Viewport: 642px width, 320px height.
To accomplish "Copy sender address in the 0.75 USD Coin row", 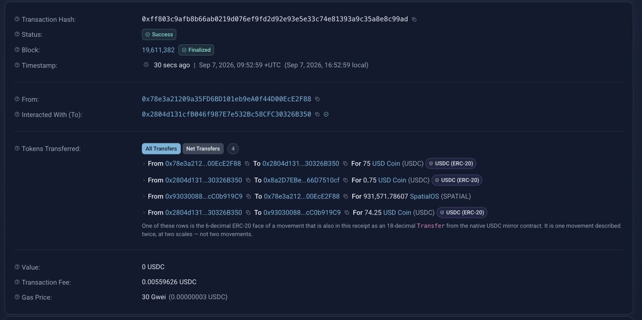I will coord(248,180).
